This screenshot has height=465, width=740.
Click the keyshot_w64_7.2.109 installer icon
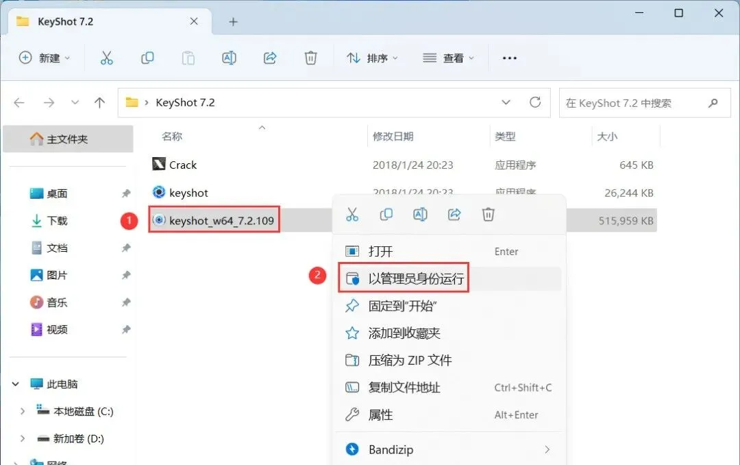[x=159, y=219]
